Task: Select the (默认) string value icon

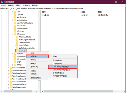Action: point(43,15)
